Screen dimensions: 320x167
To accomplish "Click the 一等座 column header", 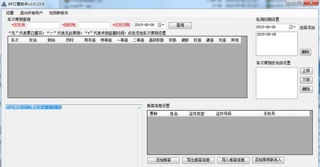I will (122, 40).
